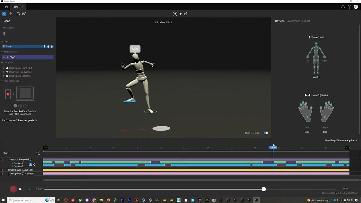Open the Add to scene plus icon
Viewport: 361px width, 203px height.
click(x=10, y=14)
